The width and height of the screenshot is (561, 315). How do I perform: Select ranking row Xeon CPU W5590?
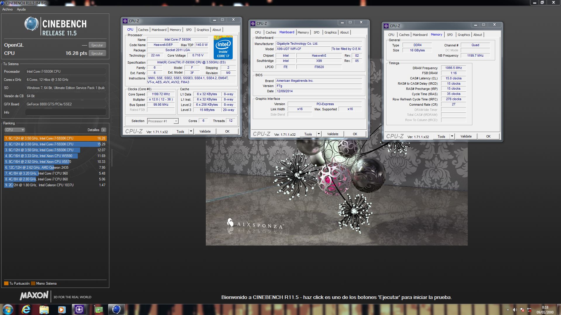click(55, 156)
